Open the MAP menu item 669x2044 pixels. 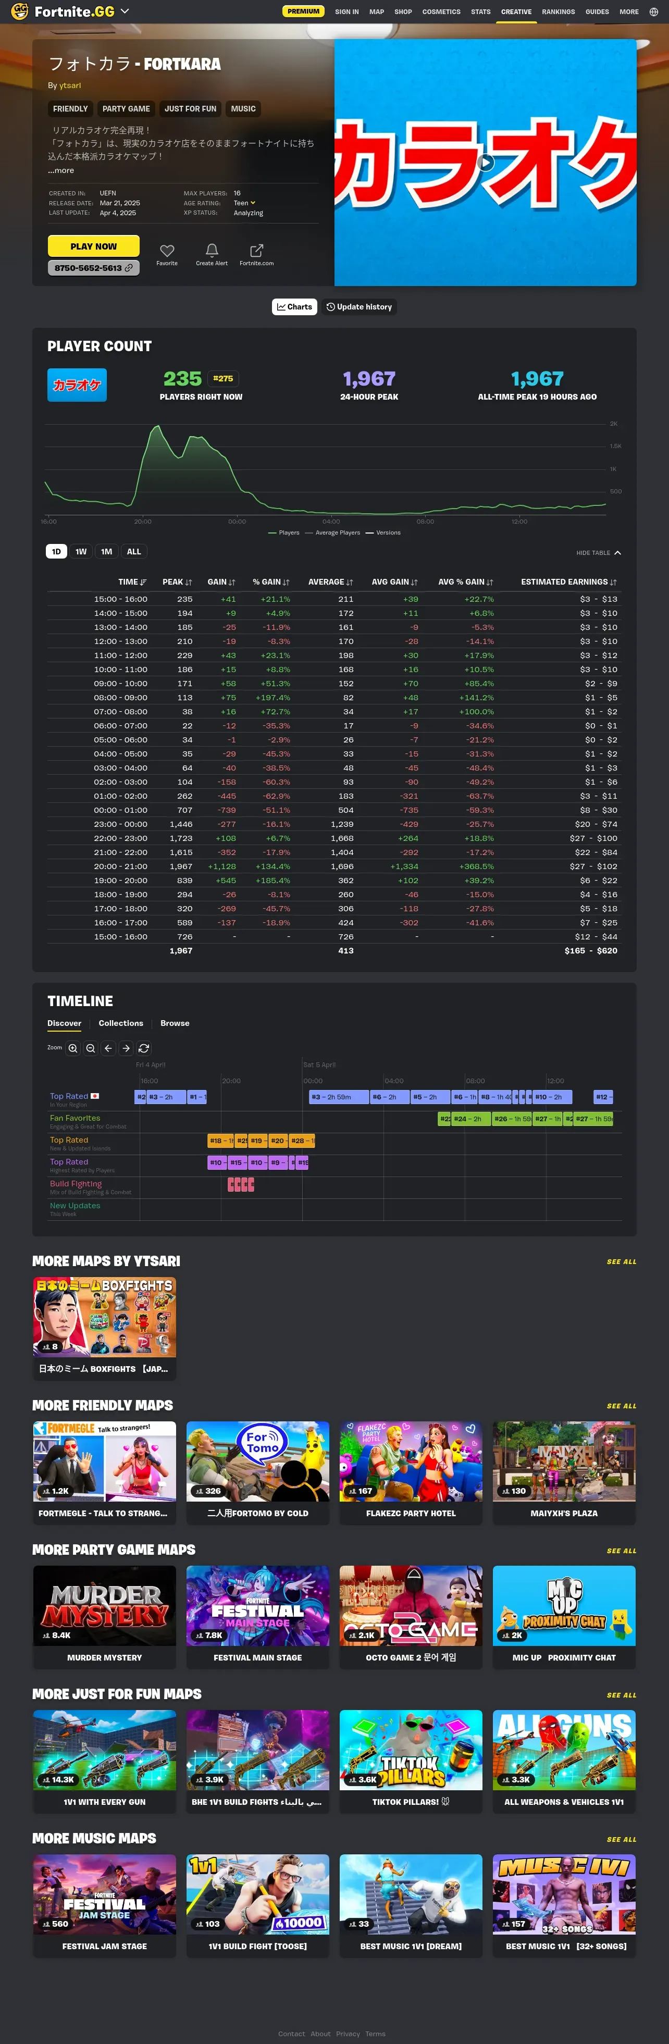pyautogui.click(x=376, y=12)
